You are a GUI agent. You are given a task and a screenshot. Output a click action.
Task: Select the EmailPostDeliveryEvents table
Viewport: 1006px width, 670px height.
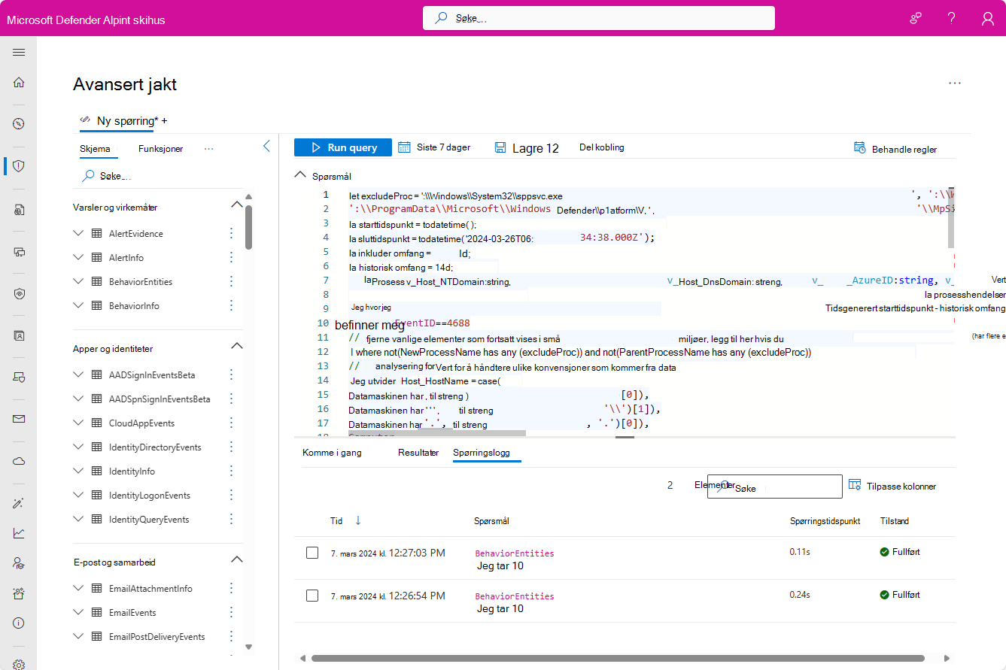pos(157,637)
